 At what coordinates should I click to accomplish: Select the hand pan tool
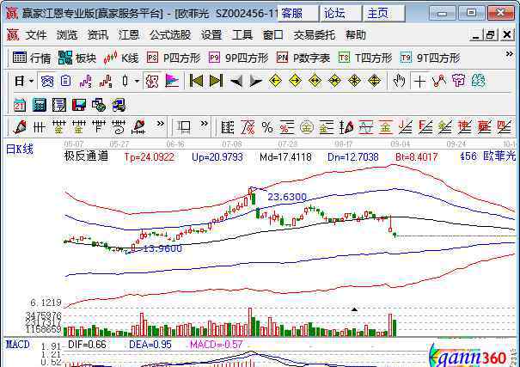399,81
